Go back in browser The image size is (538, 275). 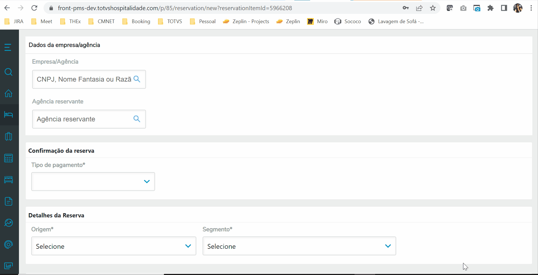pyautogui.click(x=7, y=8)
